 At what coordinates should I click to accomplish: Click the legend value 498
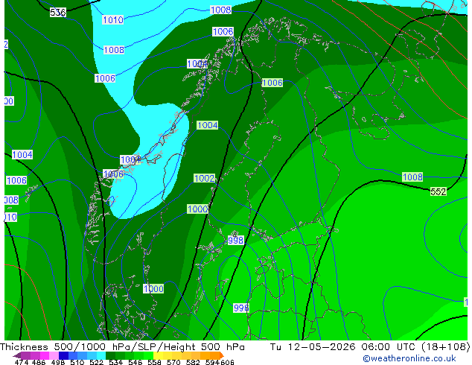point(58,362)
